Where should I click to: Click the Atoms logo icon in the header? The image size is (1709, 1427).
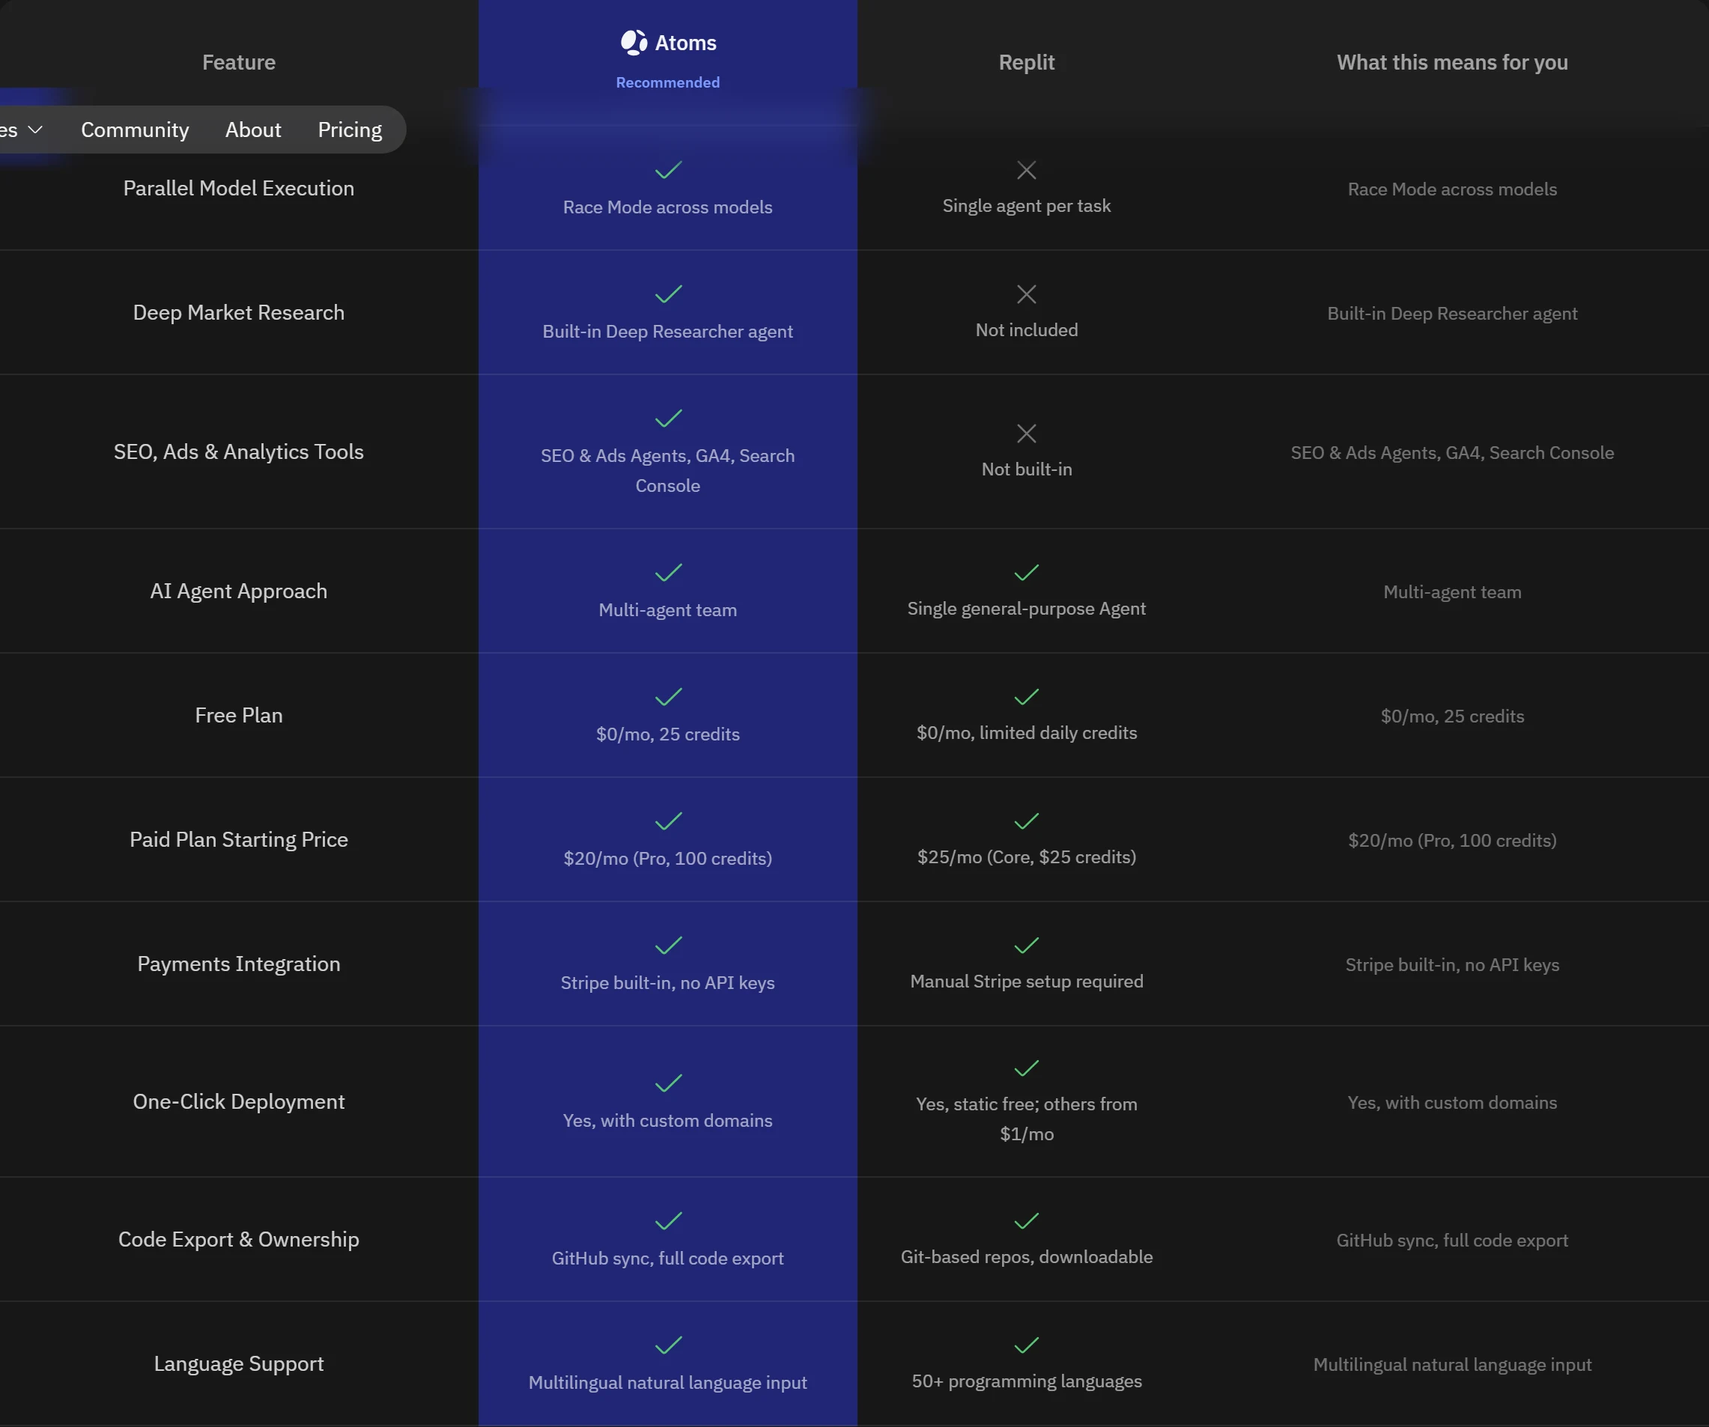tap(634, 43)
